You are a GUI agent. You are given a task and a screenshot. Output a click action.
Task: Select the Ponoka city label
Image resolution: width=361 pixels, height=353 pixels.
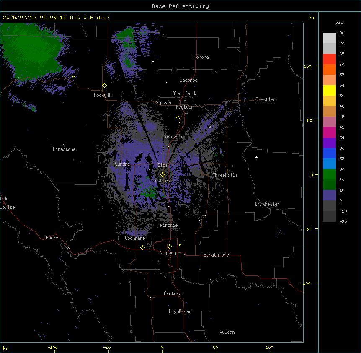coord(201,57)
